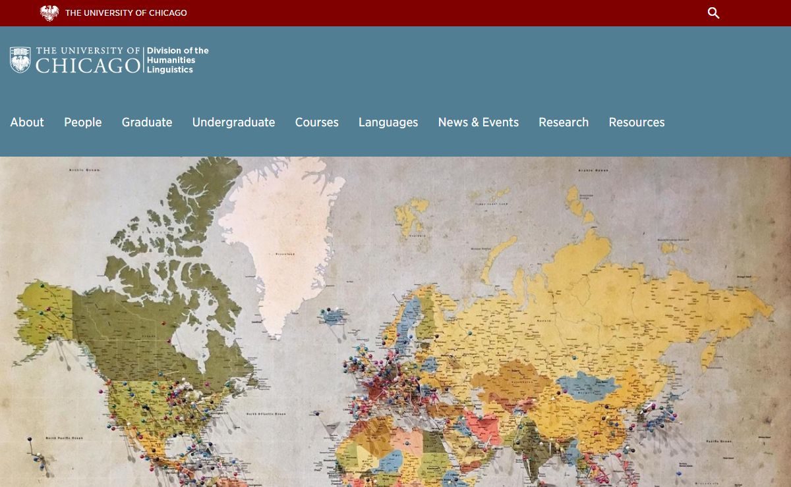Screen dimensions: 791x487
Task: Open the News & Events menu
Action: click(479, 122)
